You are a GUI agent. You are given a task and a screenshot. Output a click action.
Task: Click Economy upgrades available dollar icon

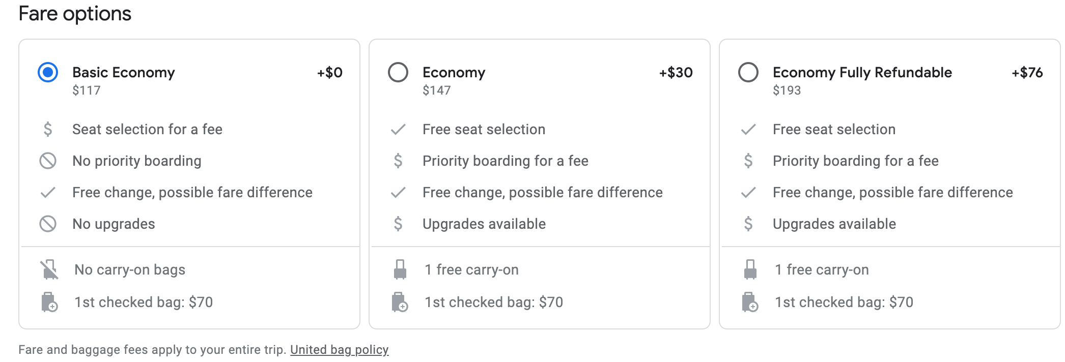398,224
